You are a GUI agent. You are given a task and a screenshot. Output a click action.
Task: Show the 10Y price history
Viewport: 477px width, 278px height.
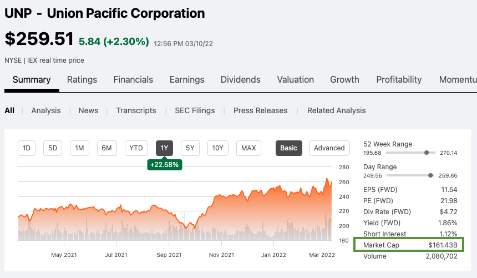pyautogui.click(x=218, y=148)
